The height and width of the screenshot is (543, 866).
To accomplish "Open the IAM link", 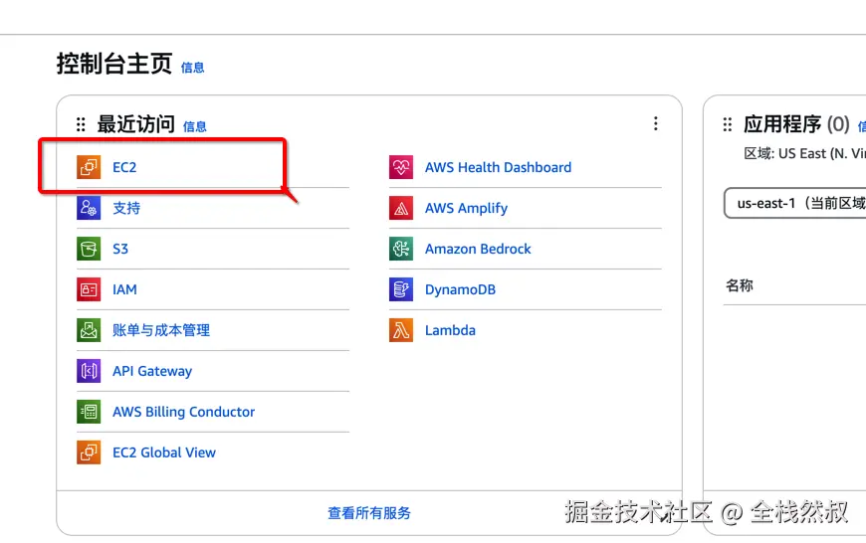I will pos(124,289).
